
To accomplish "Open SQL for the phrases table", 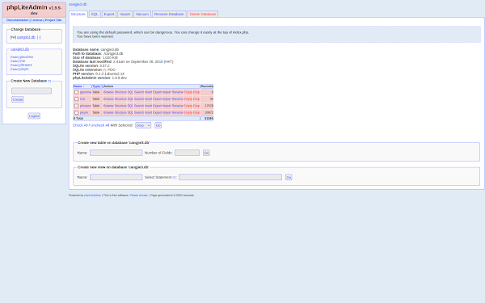I will tap(130, 106).
